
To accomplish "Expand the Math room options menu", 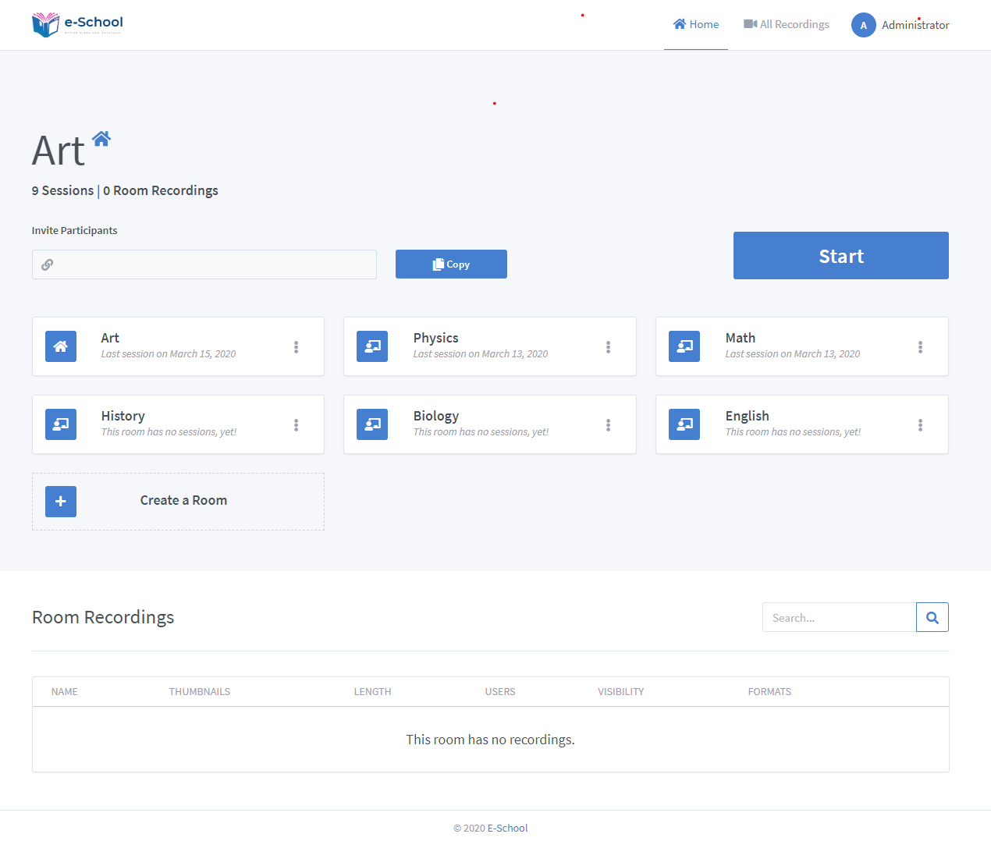I will 920,347.
